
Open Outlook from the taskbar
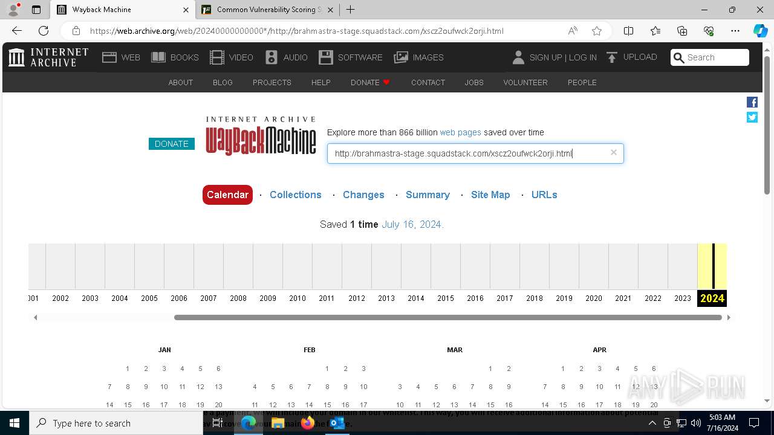click(337, 423)
